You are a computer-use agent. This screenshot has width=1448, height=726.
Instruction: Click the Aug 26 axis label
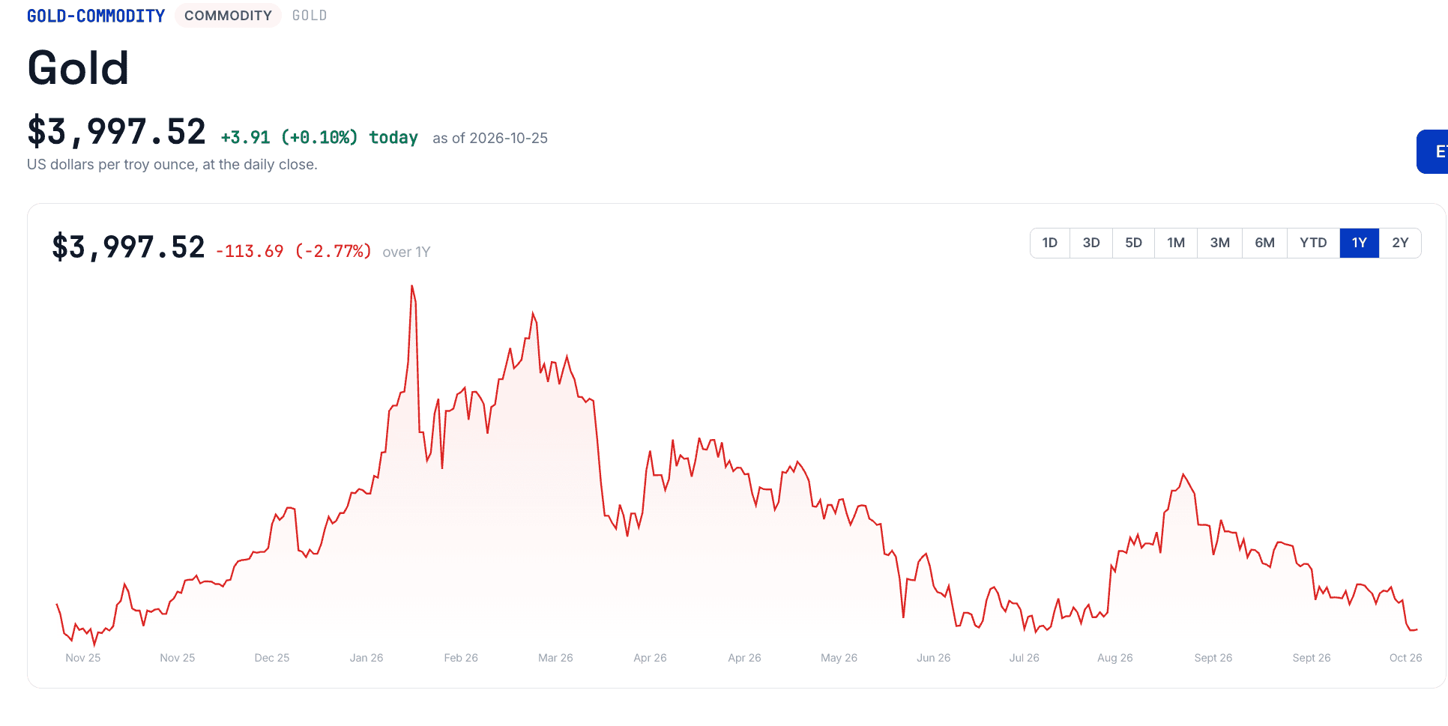coord(1114,658)
